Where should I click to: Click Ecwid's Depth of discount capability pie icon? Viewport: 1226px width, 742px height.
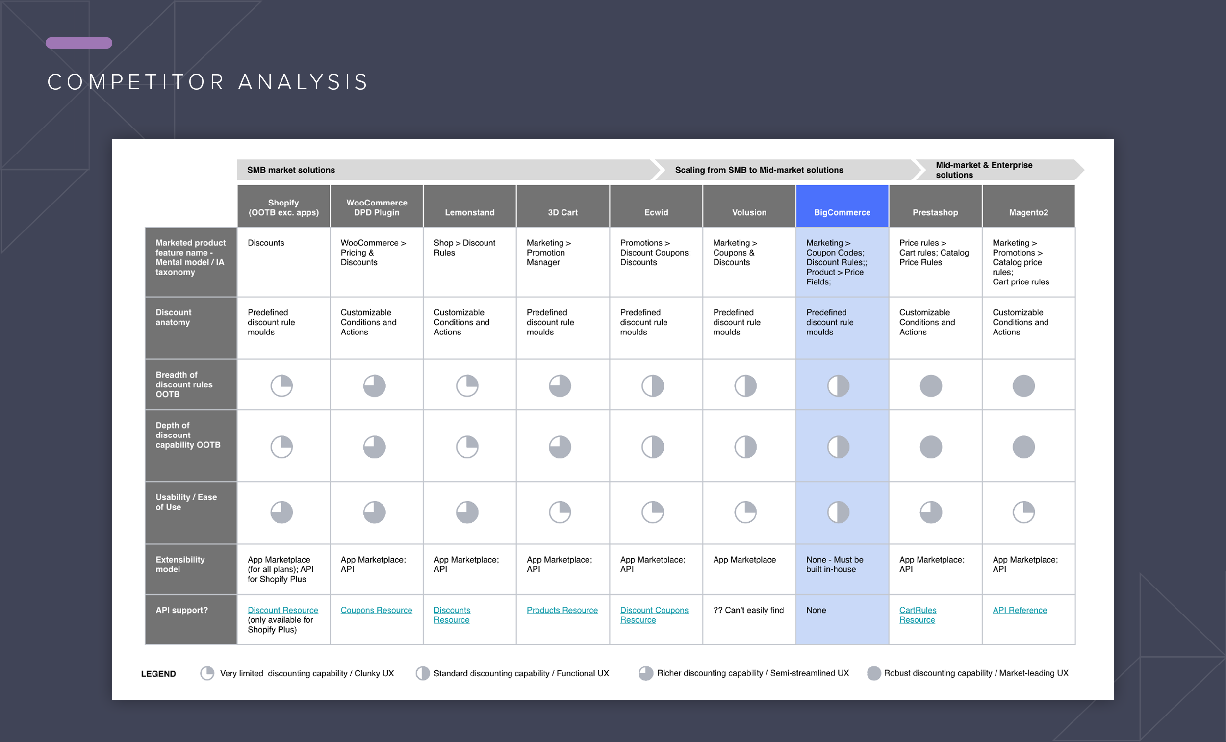coord(653,447)
